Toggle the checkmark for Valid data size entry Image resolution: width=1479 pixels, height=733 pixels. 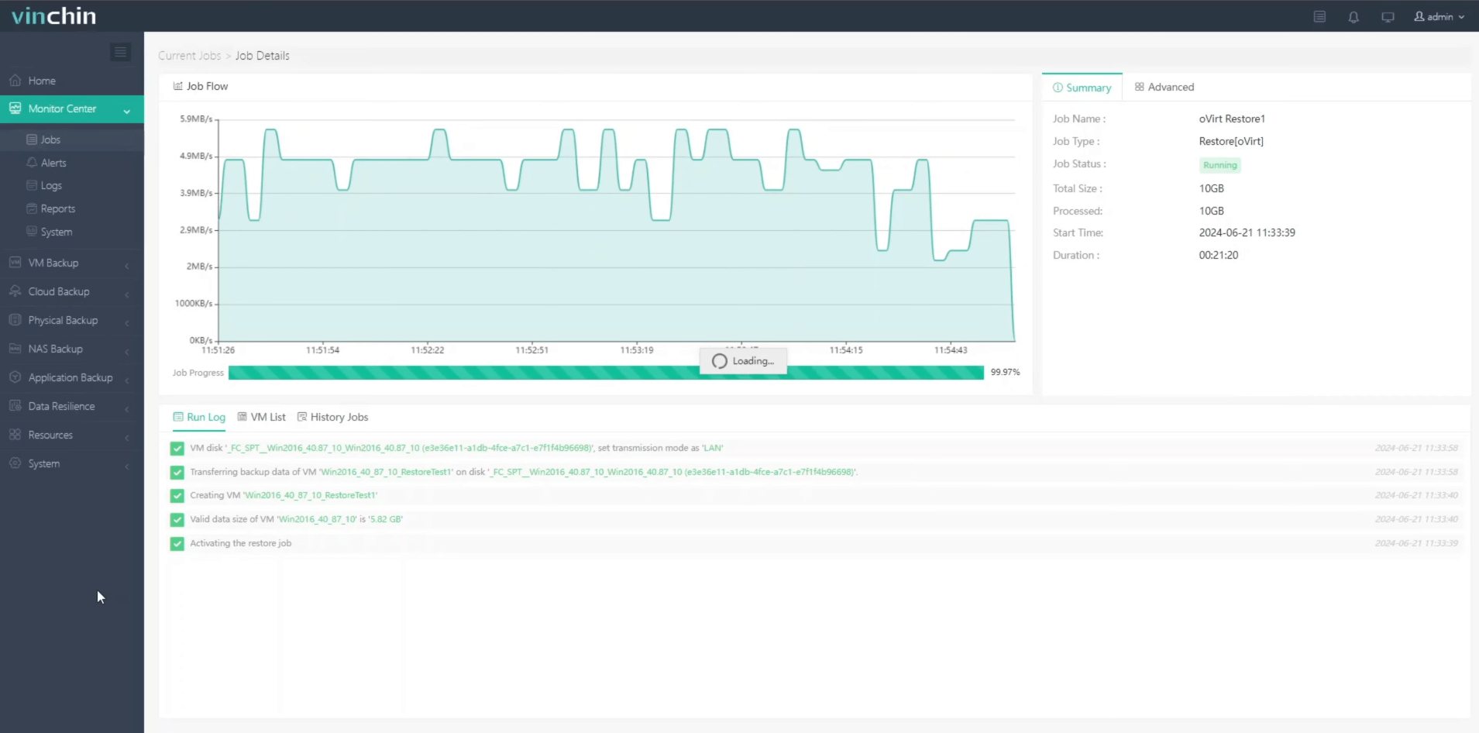(177, 520)
